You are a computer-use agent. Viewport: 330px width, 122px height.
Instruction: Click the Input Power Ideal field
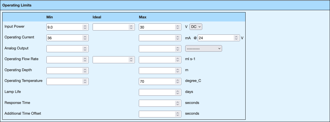(x=110, y=27)
